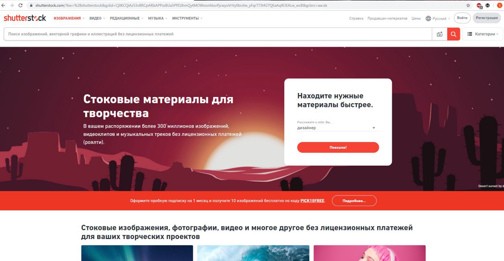504x261 pixels.
Task: Open the Видео menu
Action: (97, 18)
